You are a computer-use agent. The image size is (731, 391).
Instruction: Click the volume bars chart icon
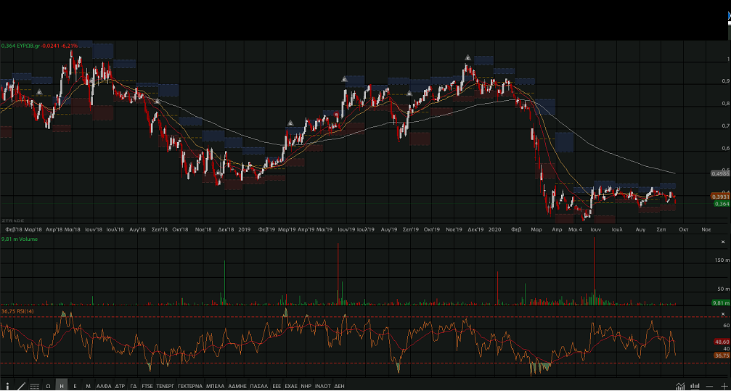pos(695,386)
